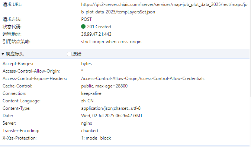The height and width of the screenshot is (147, 251).
Task: Click the strict-origin-when-cross-origin policy value
Action: [x=111, y=42]
